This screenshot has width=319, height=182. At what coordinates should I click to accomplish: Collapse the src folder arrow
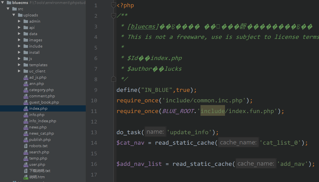click(8, 9)
